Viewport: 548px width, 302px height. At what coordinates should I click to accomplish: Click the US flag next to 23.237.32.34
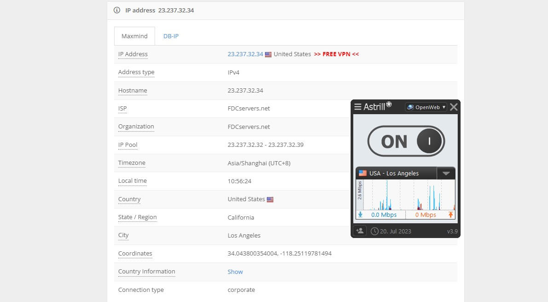tap(268, 54)
